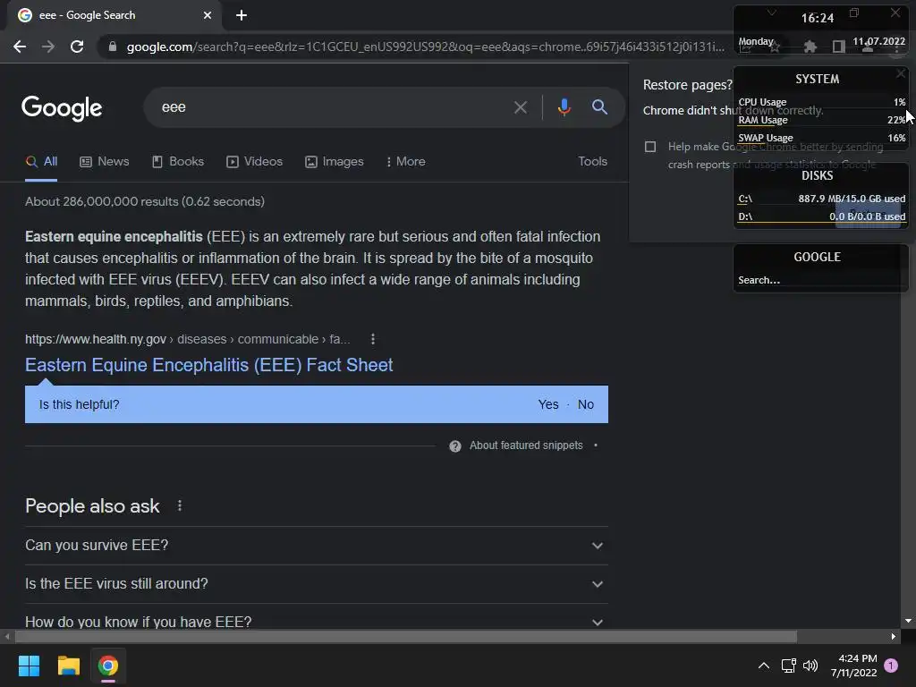Click the C:\ disk entry in widget

coord(821,199)
